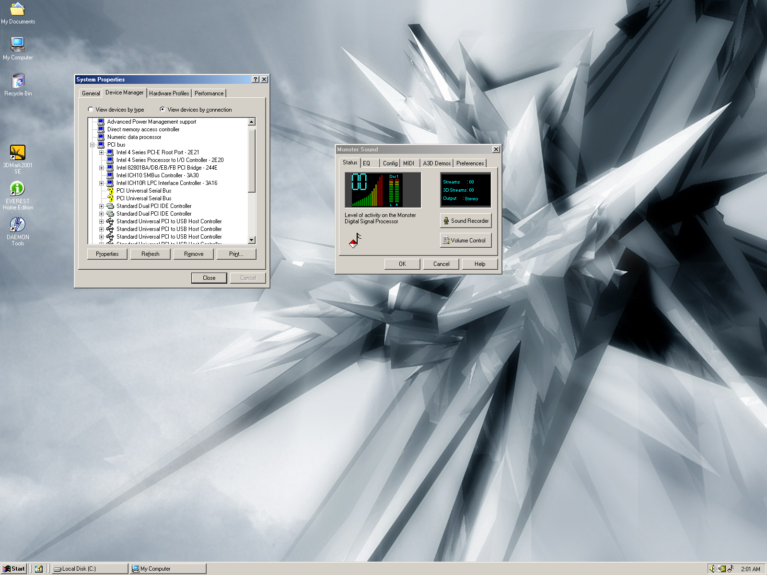Select the Intel ICH10 SMBus Controller item
Image resolution: width=767 pixels, height=575 pixels.
pyautogui.click(x=157, y=175)
